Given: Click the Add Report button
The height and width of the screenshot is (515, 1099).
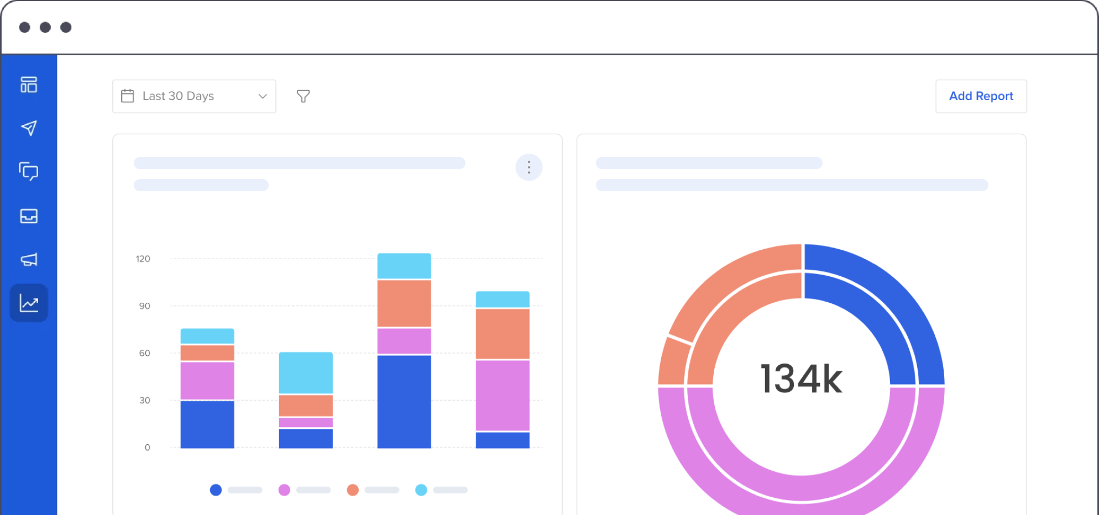Looking at the screenshot, I should click(x=981, y=96).
